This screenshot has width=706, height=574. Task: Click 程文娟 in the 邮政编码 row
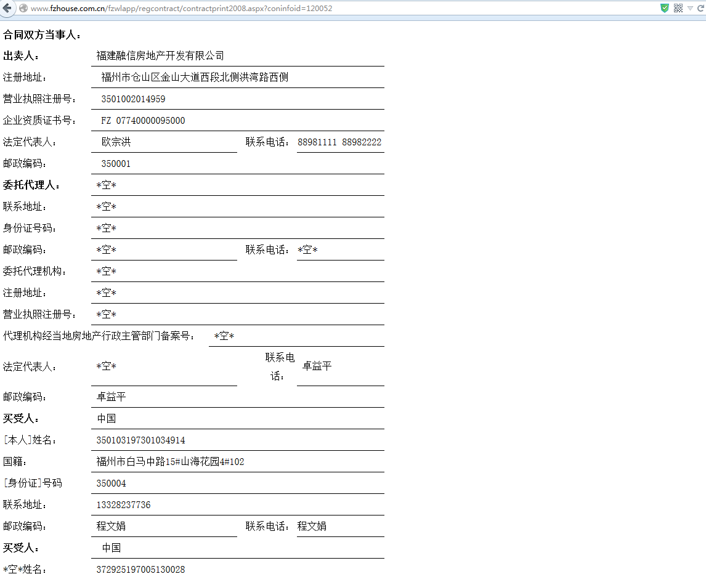click(x=112, y=527)
